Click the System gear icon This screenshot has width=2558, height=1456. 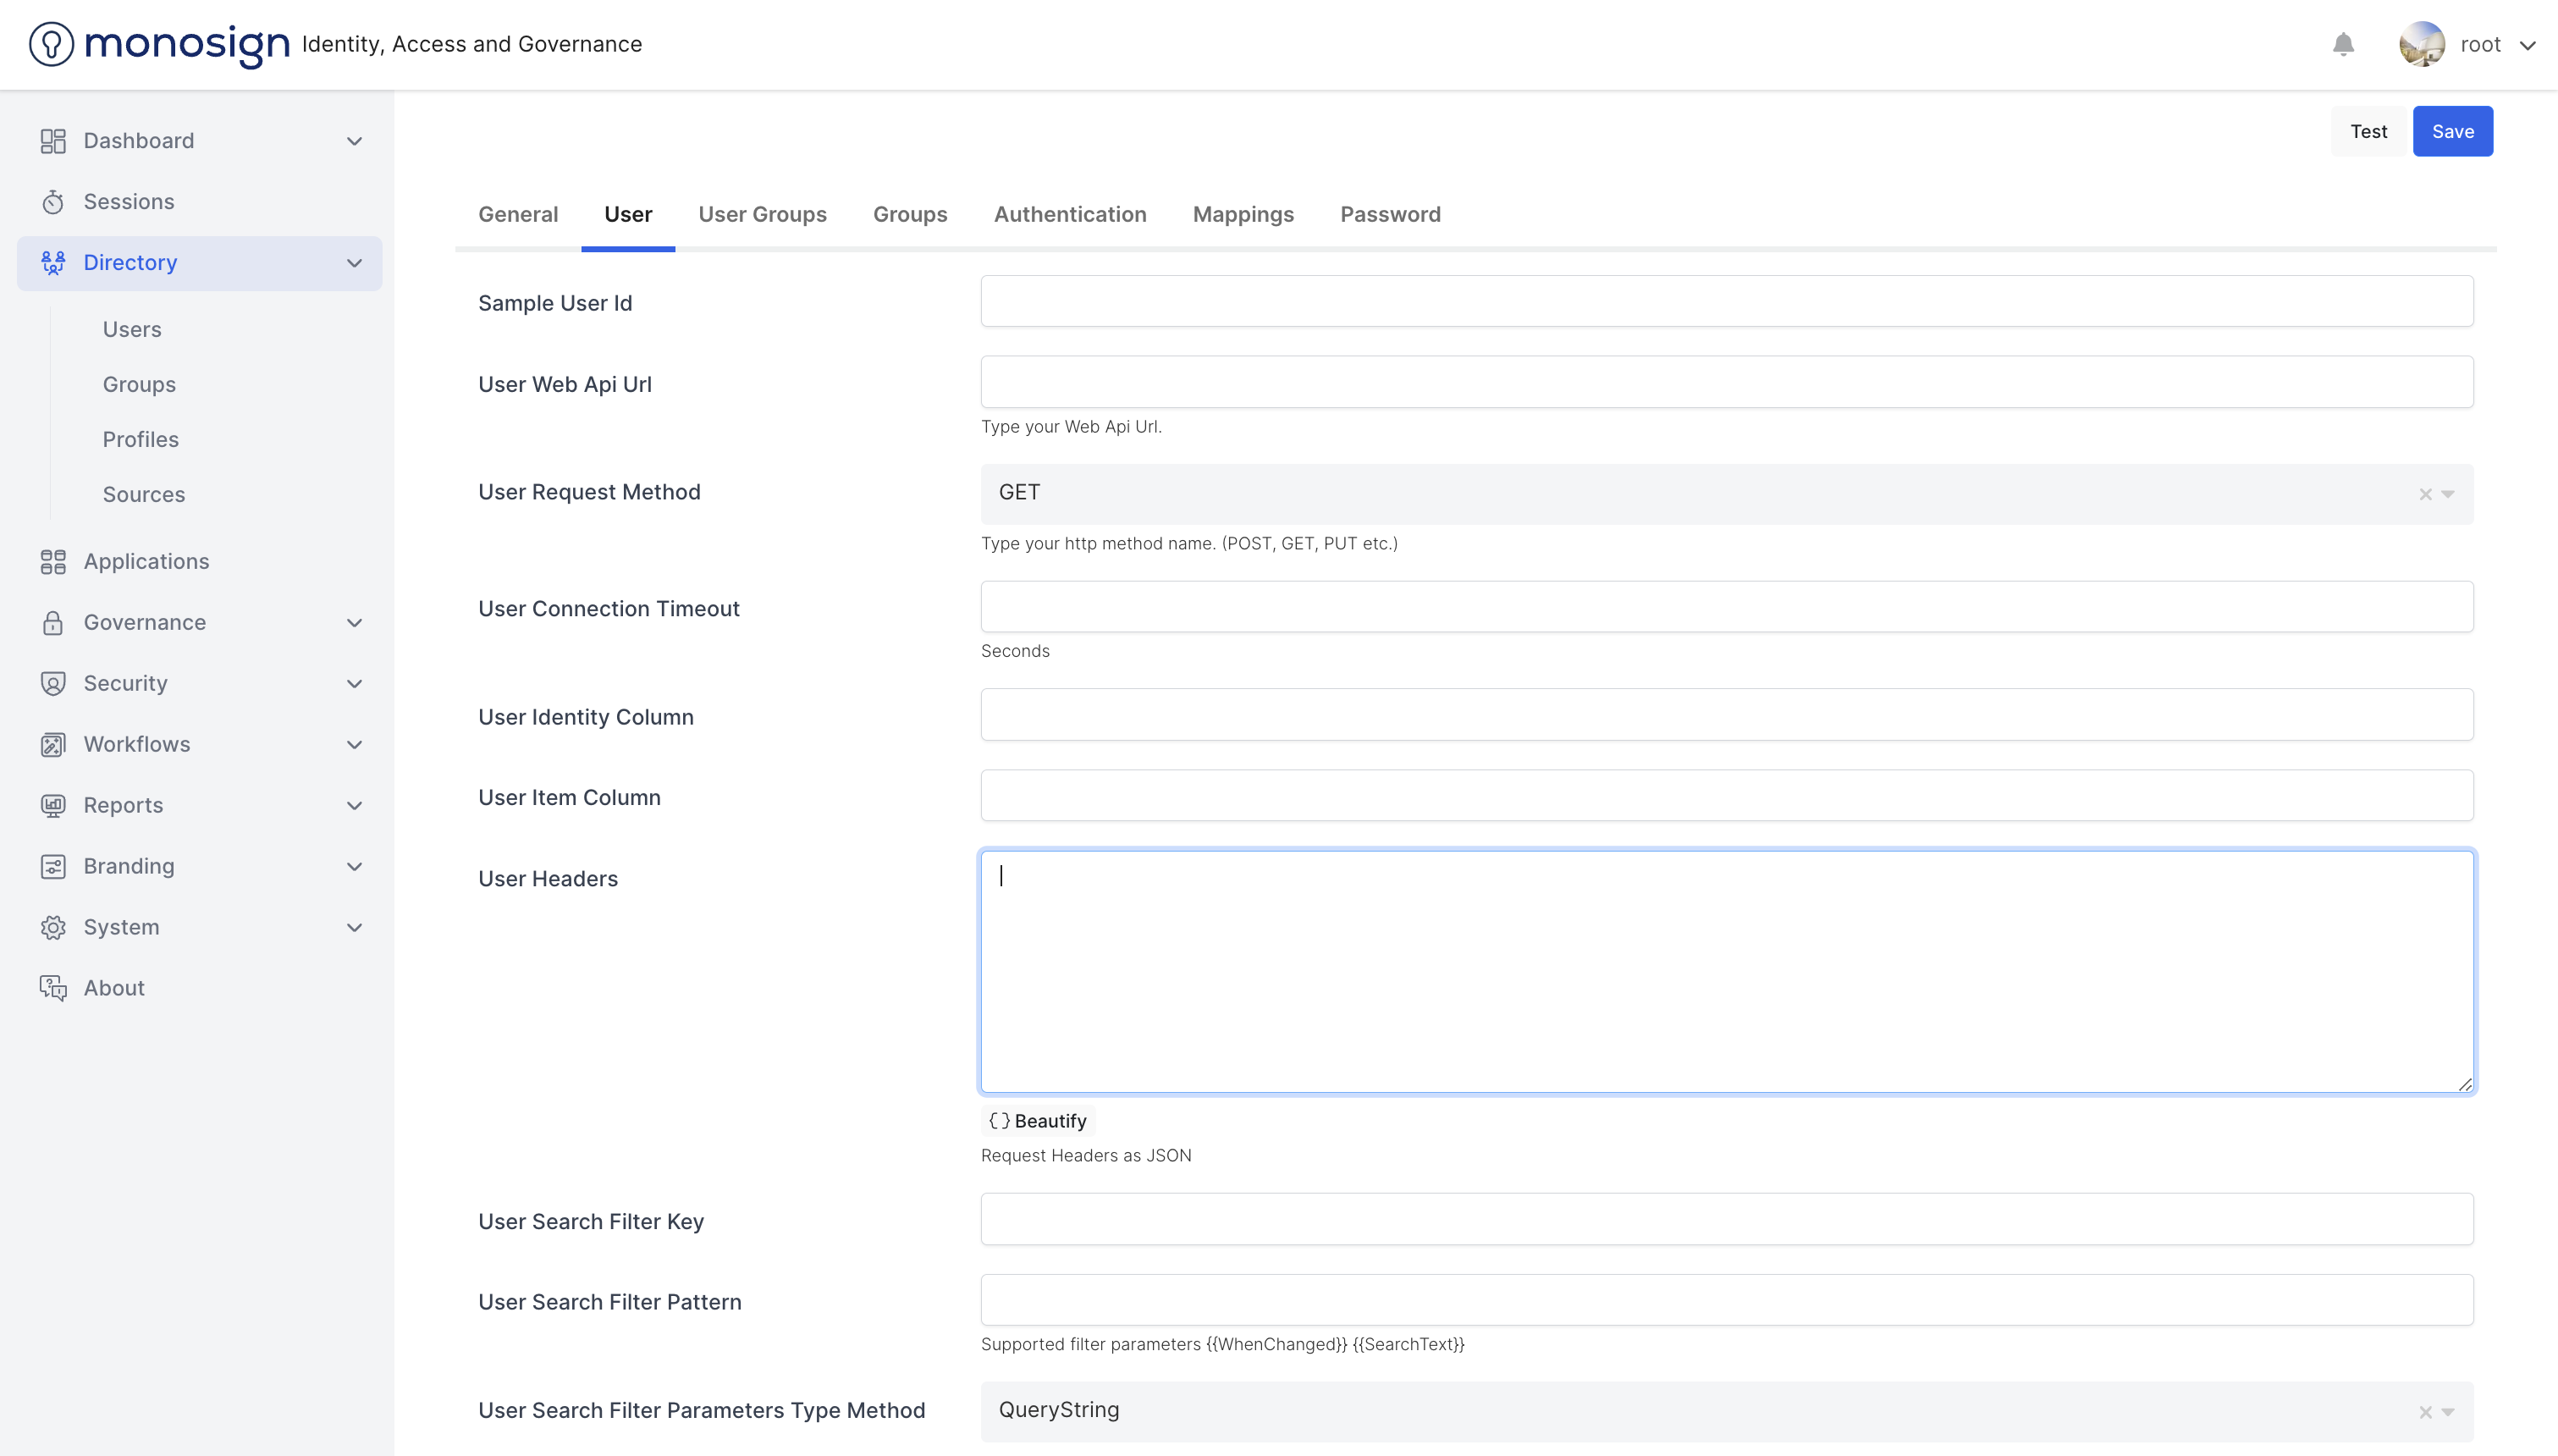53,928
